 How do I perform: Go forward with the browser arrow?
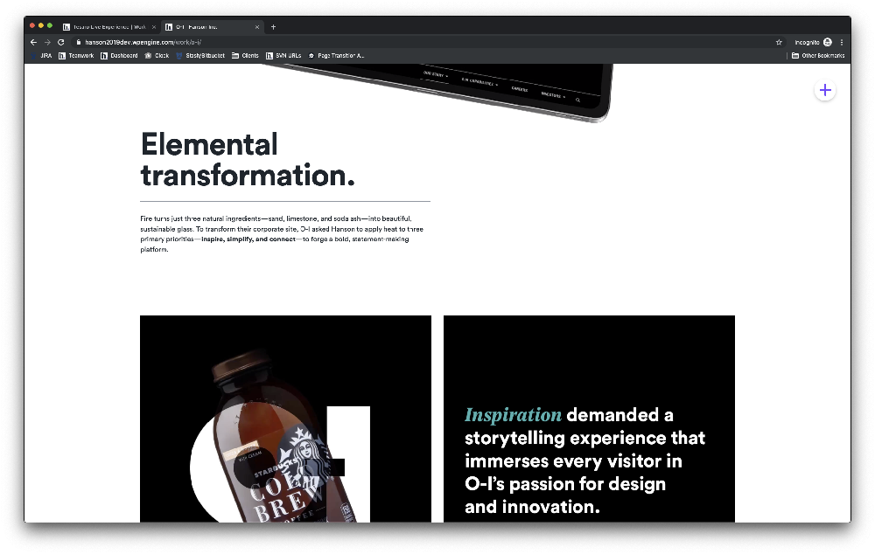[x=47, y=42]
